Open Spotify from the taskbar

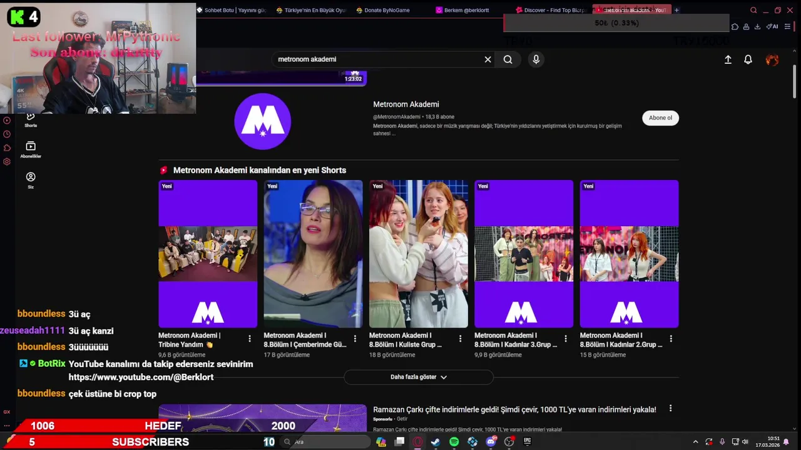[454, 442]
